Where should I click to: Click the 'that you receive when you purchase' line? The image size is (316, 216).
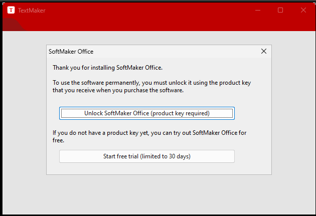coord(118,90)
